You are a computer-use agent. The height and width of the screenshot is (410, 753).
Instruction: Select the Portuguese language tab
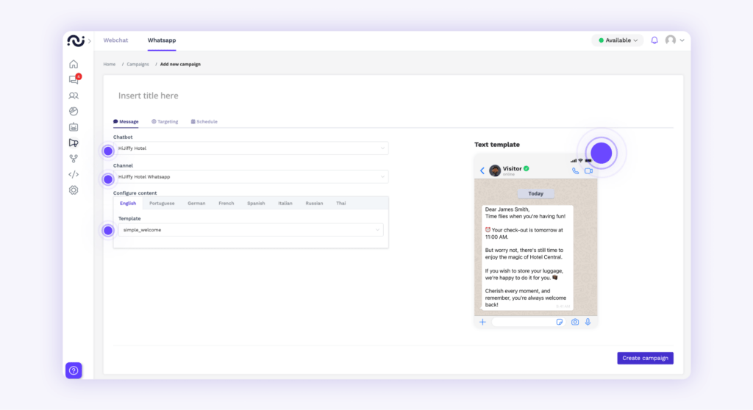(x=162, y=203)
